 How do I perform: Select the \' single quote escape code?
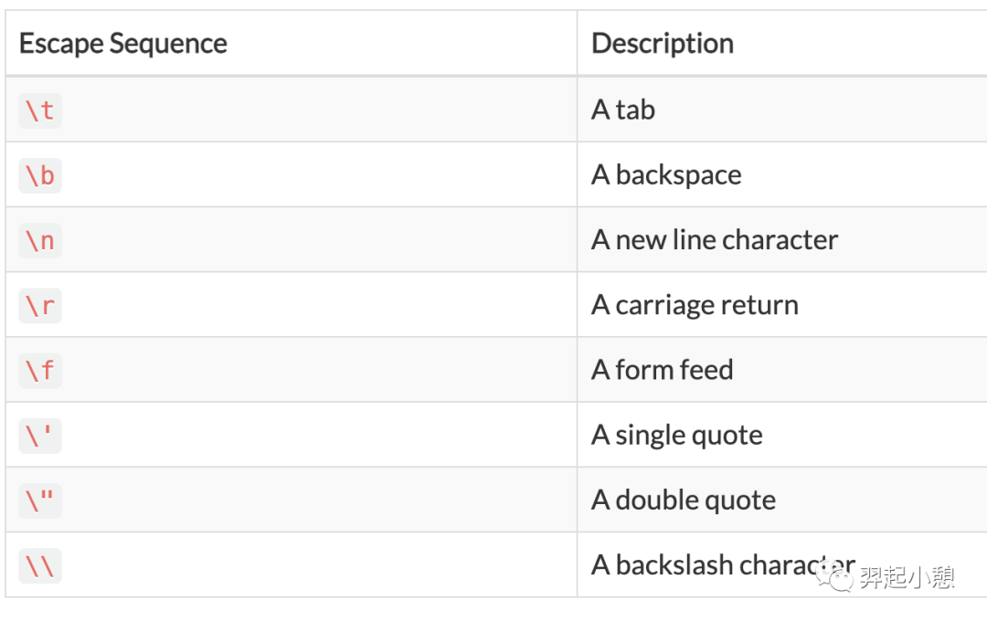point(40,436)
